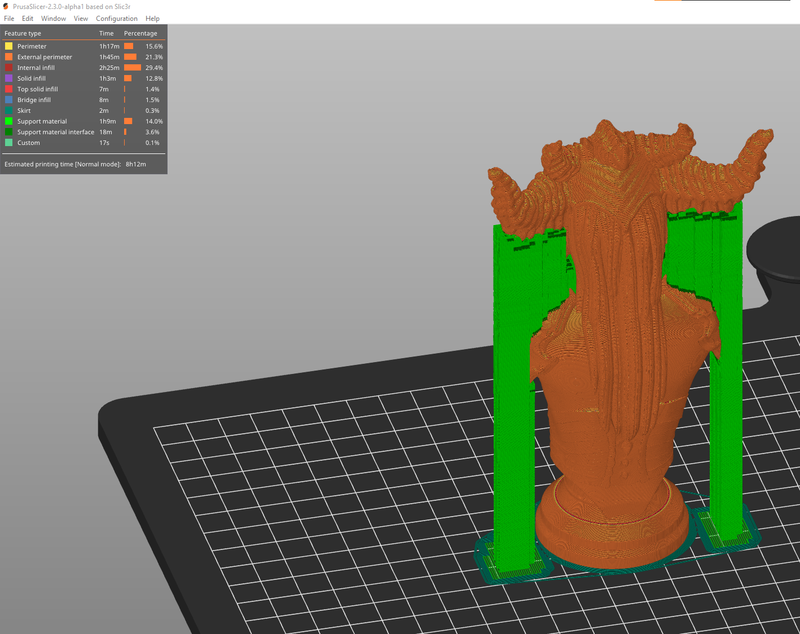Viewport: 800px width, 634px height.
Task: Click the 8h12m estimated time value
Action: click(x=136, y=164)
